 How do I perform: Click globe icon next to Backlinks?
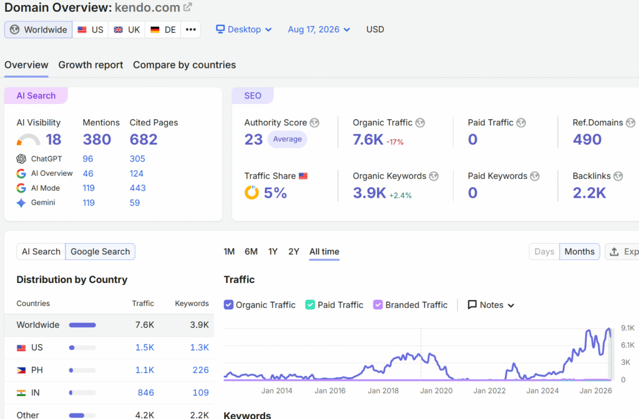[618, 176]
